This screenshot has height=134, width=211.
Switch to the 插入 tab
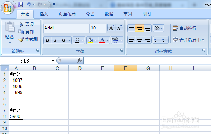[x=44, y=14]
